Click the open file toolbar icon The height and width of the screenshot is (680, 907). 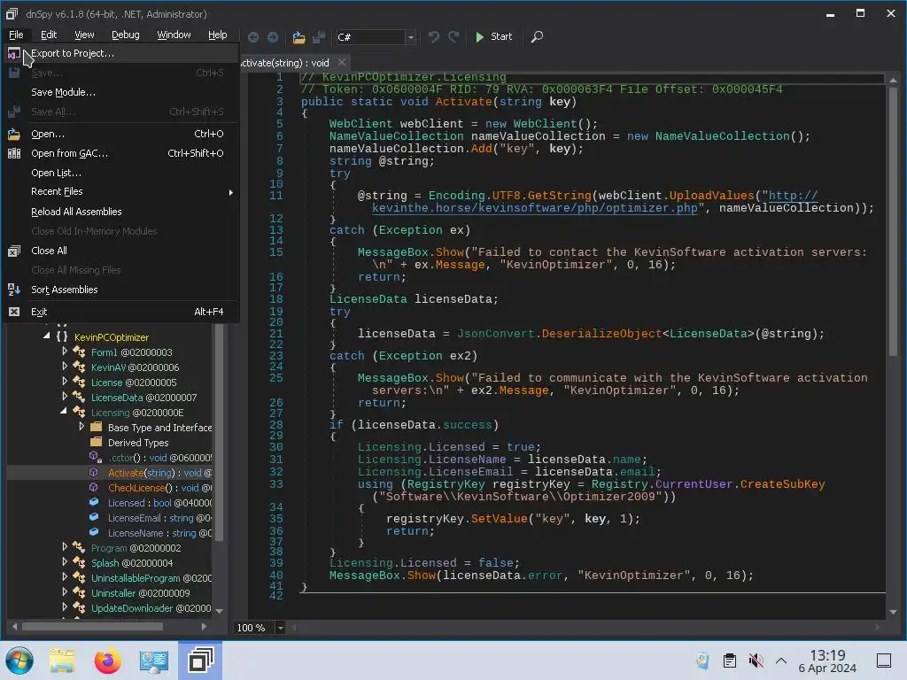pos(298,37)
